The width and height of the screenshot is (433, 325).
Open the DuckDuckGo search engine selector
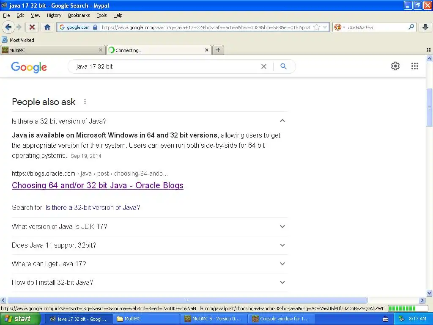[x=340, y=27]
